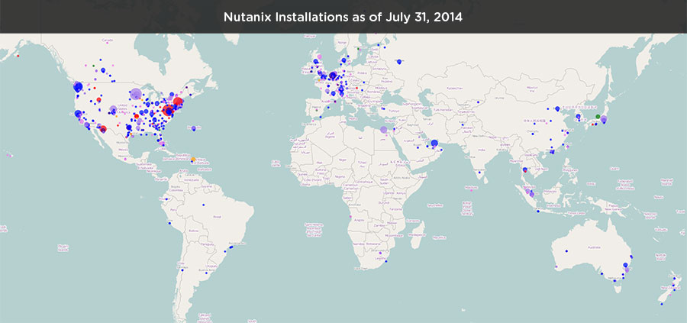Click the blue marker in central Australia
Screen dimensions: 687x323
[566, 251]
